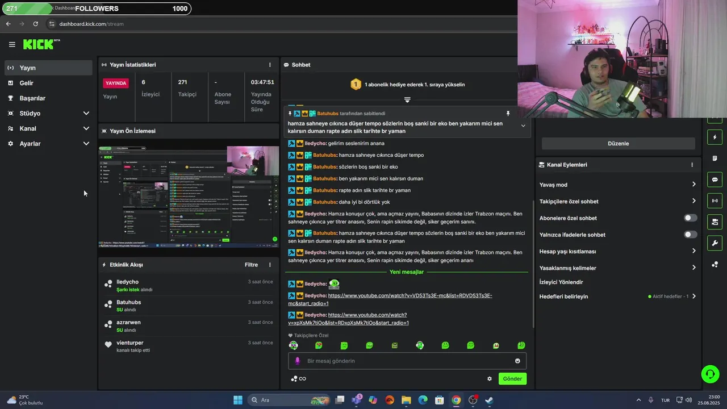This screenshot has width=727, height=409.
Task: Select Başarılar in the sidebar
Action: [48, 98]
